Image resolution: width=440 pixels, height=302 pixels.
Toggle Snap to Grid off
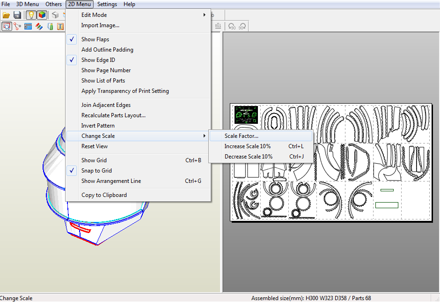[x=95, y=170]
